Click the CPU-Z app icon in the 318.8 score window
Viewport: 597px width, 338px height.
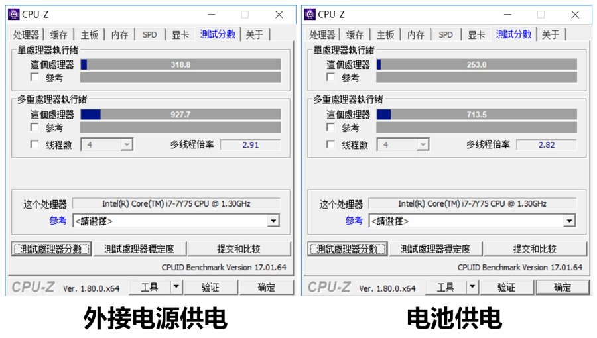(x=13, y=14)
